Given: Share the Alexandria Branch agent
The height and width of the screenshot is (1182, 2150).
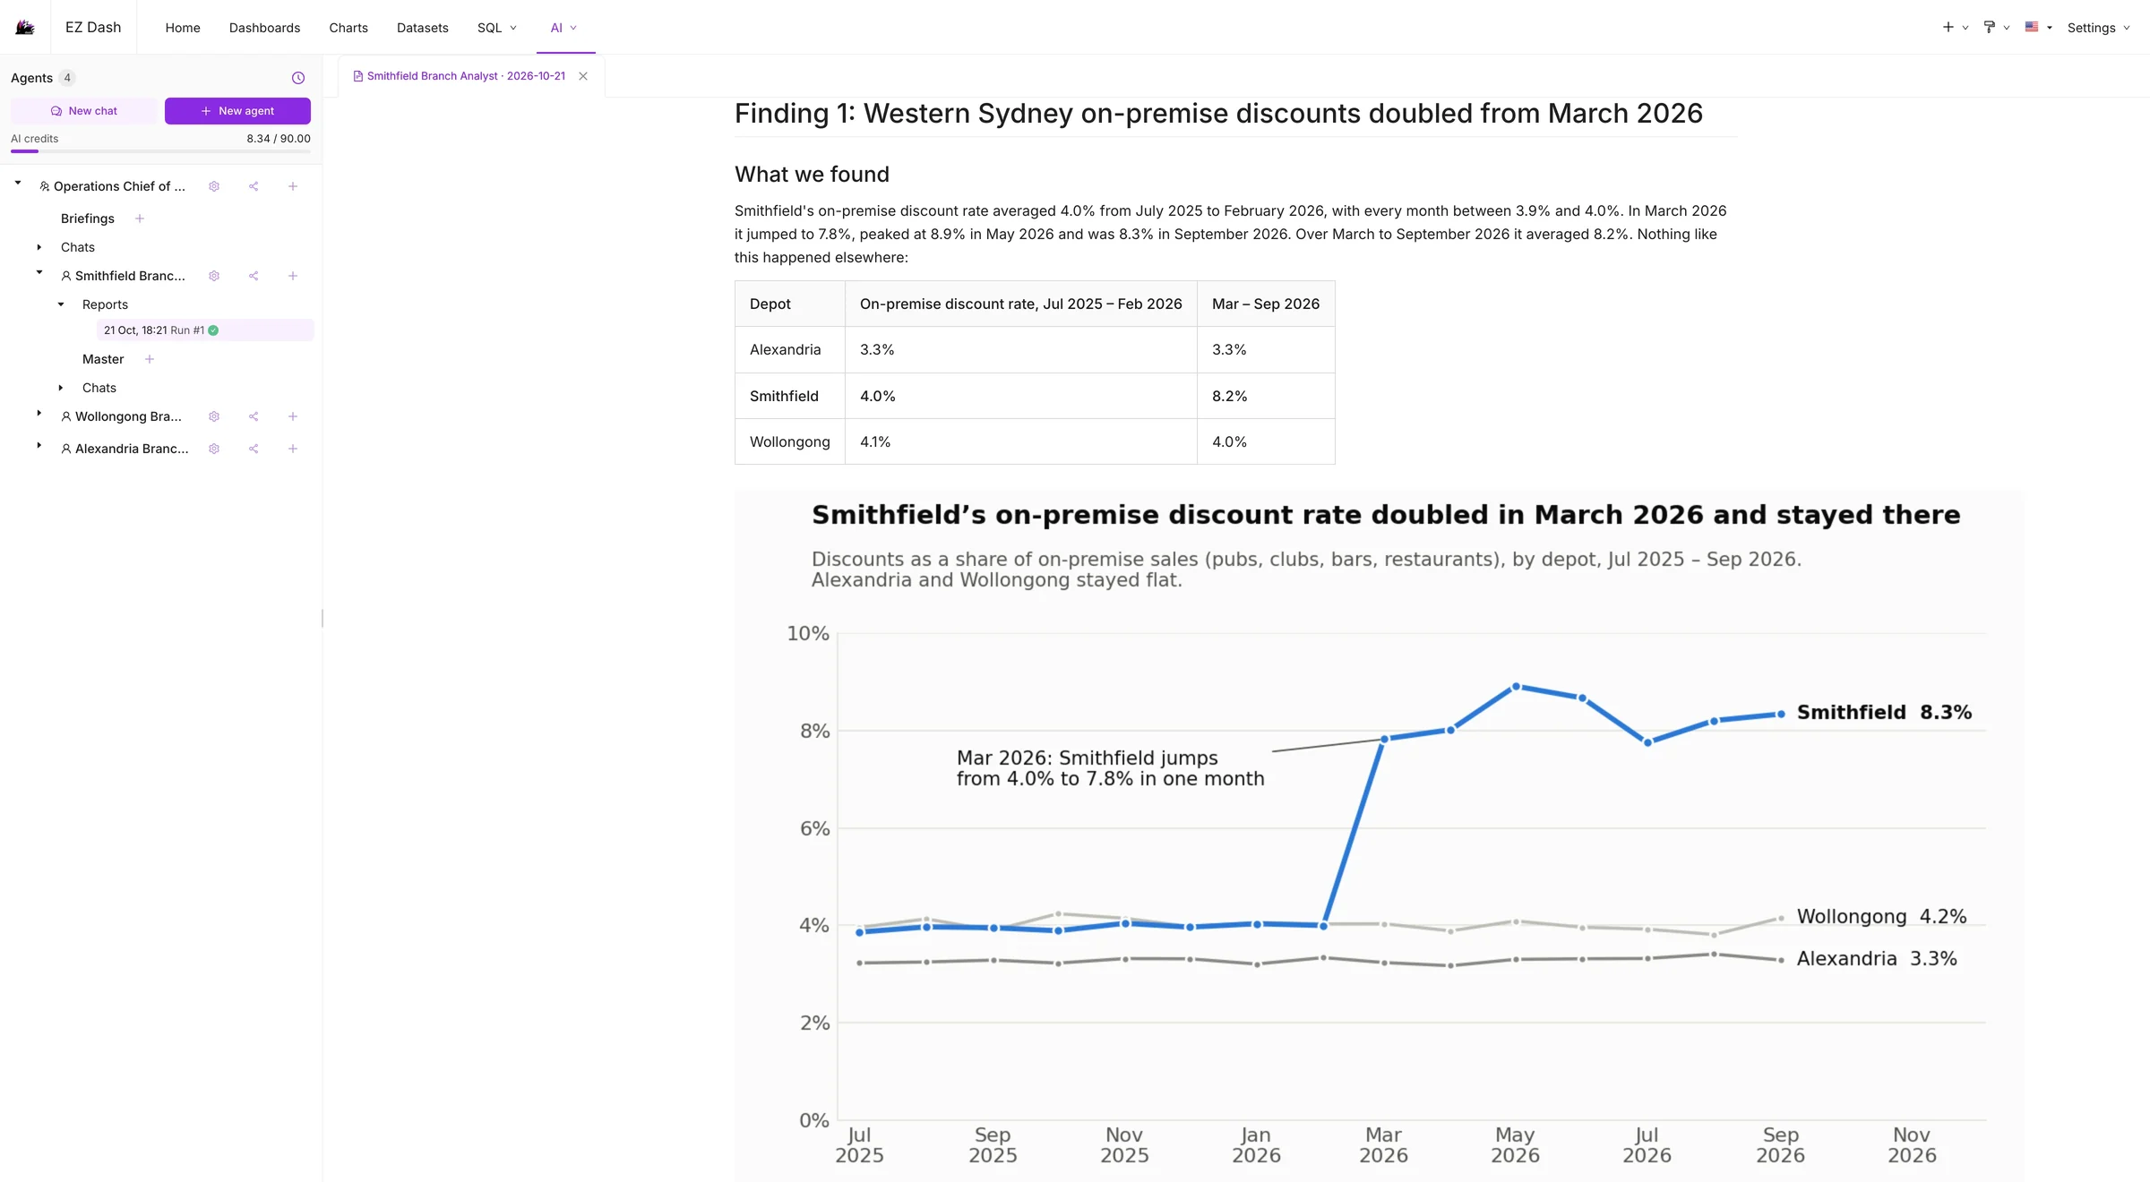Looking at the screenshot, I should (254, 449).
